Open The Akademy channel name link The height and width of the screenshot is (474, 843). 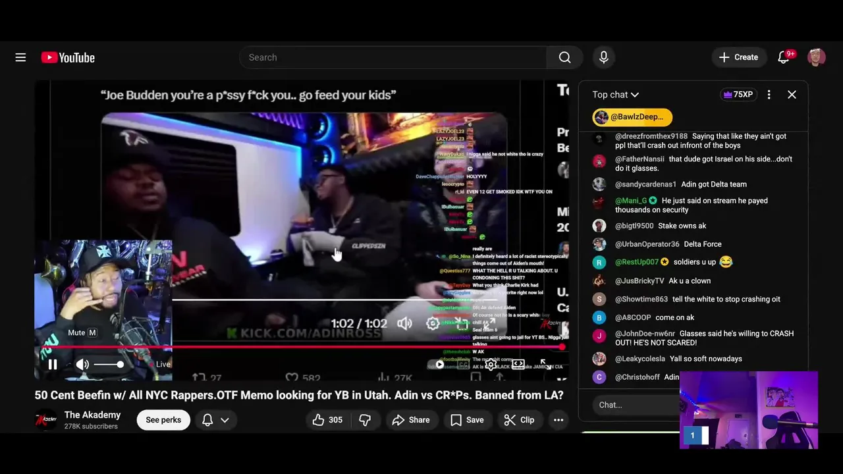92,415
